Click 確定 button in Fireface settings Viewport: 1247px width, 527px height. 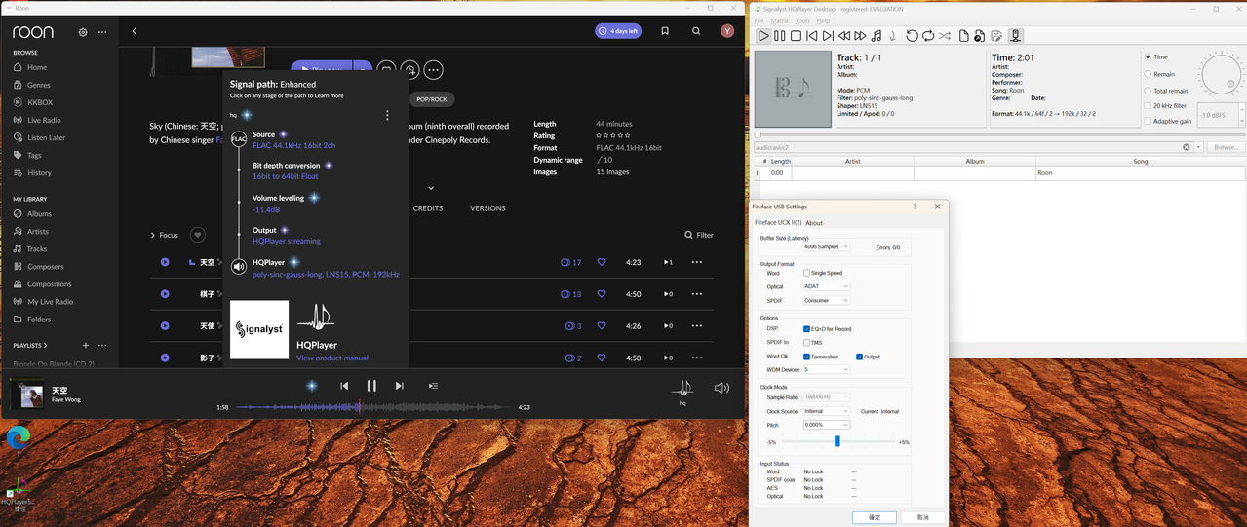pos(874,517)
